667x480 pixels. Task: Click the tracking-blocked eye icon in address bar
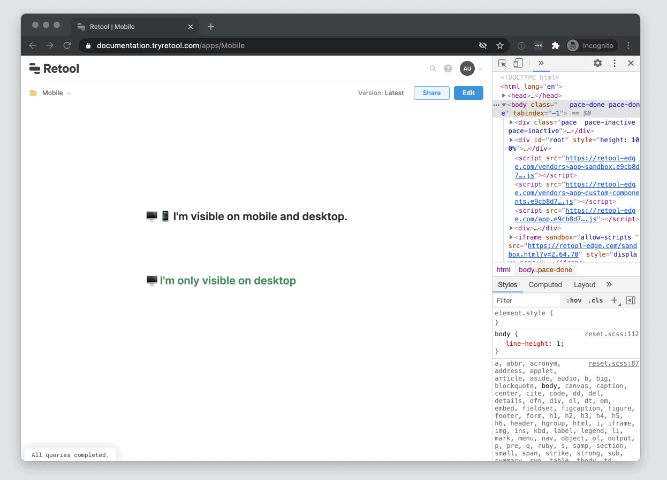tap(483, 45)
